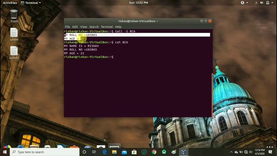Open the teal circular U app icon
This screenshot has width=277, height=156.
[x=144, y=152]
